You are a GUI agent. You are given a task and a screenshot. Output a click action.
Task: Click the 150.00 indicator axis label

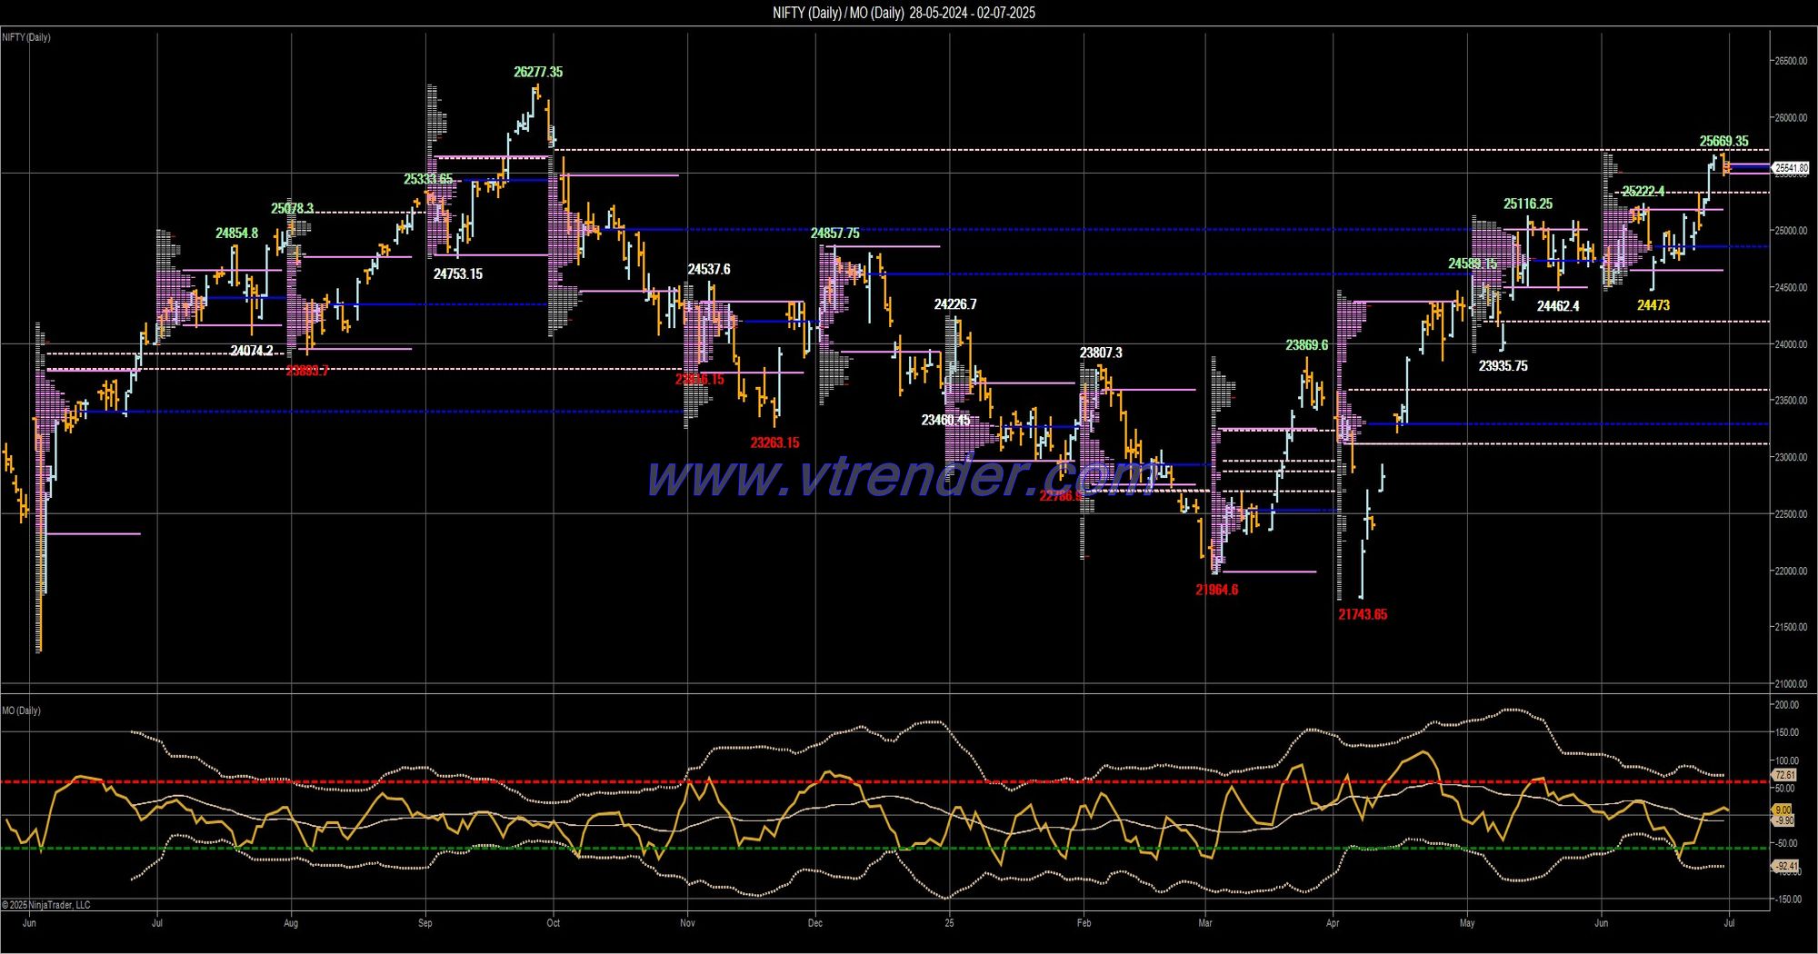click(x=1787, y=732)
